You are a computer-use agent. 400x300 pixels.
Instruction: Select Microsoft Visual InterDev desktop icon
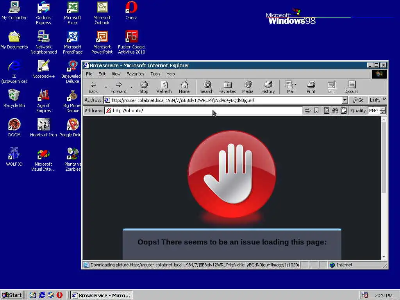(43, 159)
